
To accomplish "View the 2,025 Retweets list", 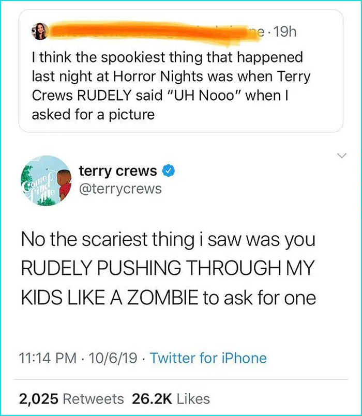I will pos(71,398).
